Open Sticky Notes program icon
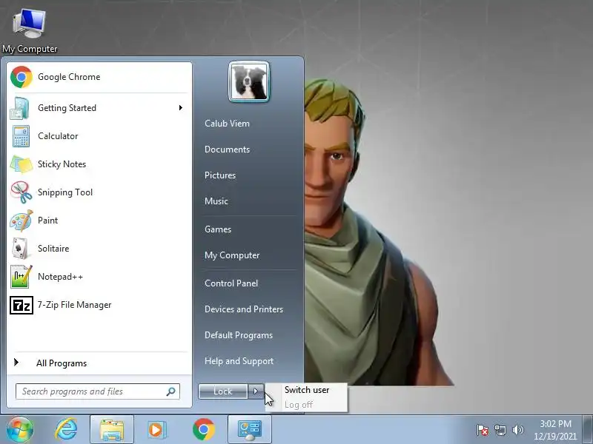 click(21, 164)
